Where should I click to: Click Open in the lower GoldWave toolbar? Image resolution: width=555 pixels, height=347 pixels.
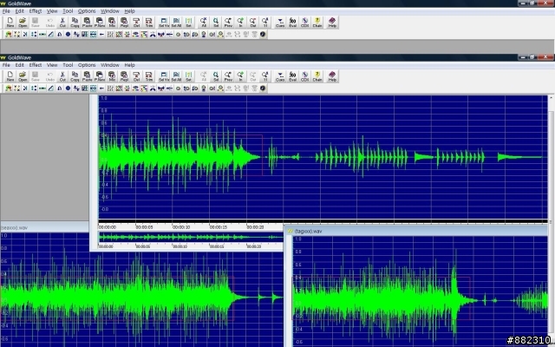coord(23,75)
